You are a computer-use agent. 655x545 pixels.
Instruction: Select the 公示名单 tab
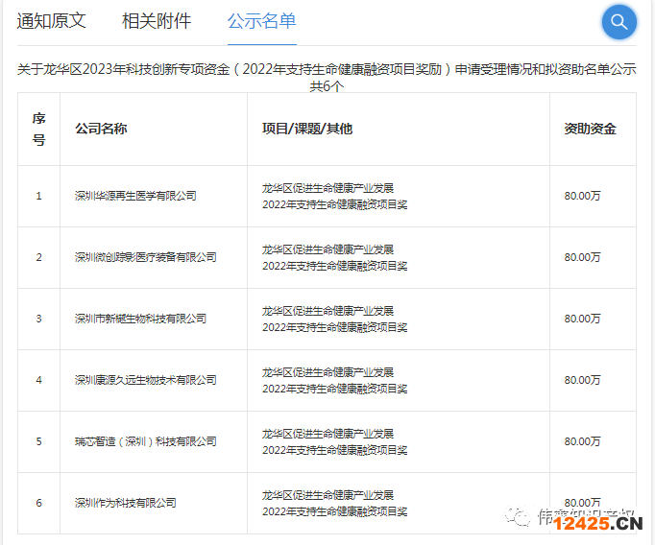(261, 21)
